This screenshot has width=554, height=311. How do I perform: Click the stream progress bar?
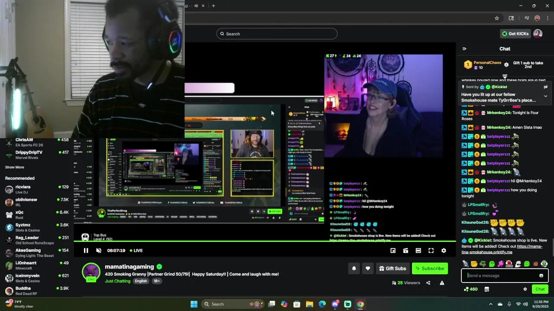tap(265, 241)
